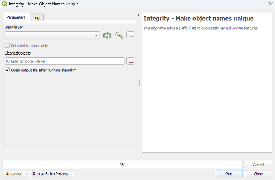Image resolution: width=275 pixels, height=180 pixels.
Task: Click the 0% progress bar
Action: tap(122, 165)
